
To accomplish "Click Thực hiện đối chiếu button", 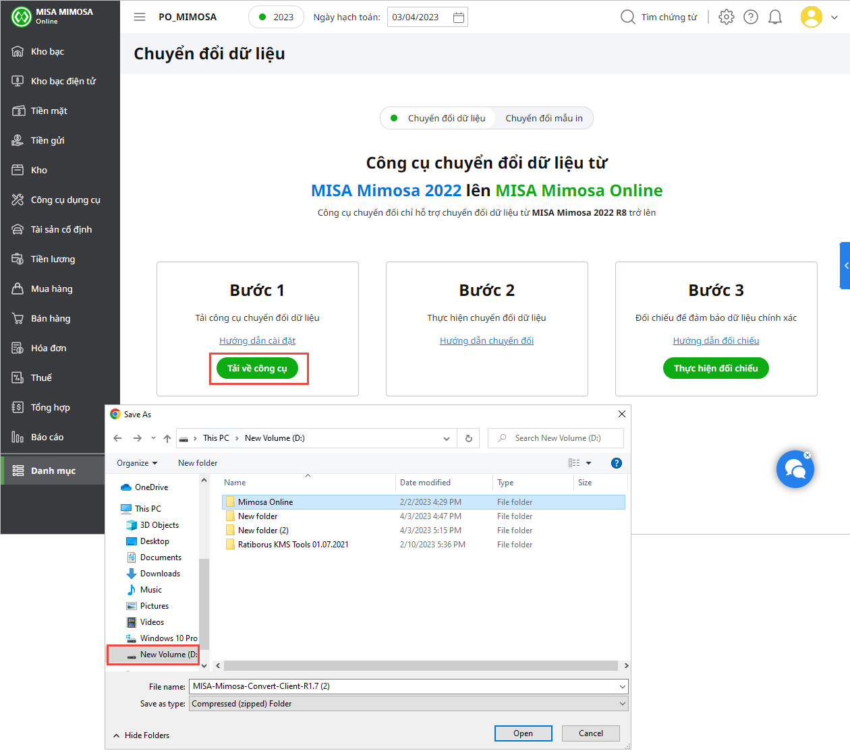I will [716, 368].
